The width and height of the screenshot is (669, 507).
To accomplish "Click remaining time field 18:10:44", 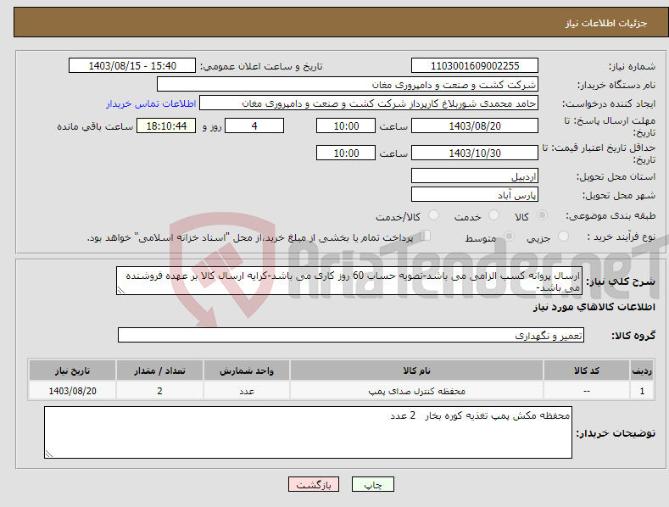I will (166, 125).
